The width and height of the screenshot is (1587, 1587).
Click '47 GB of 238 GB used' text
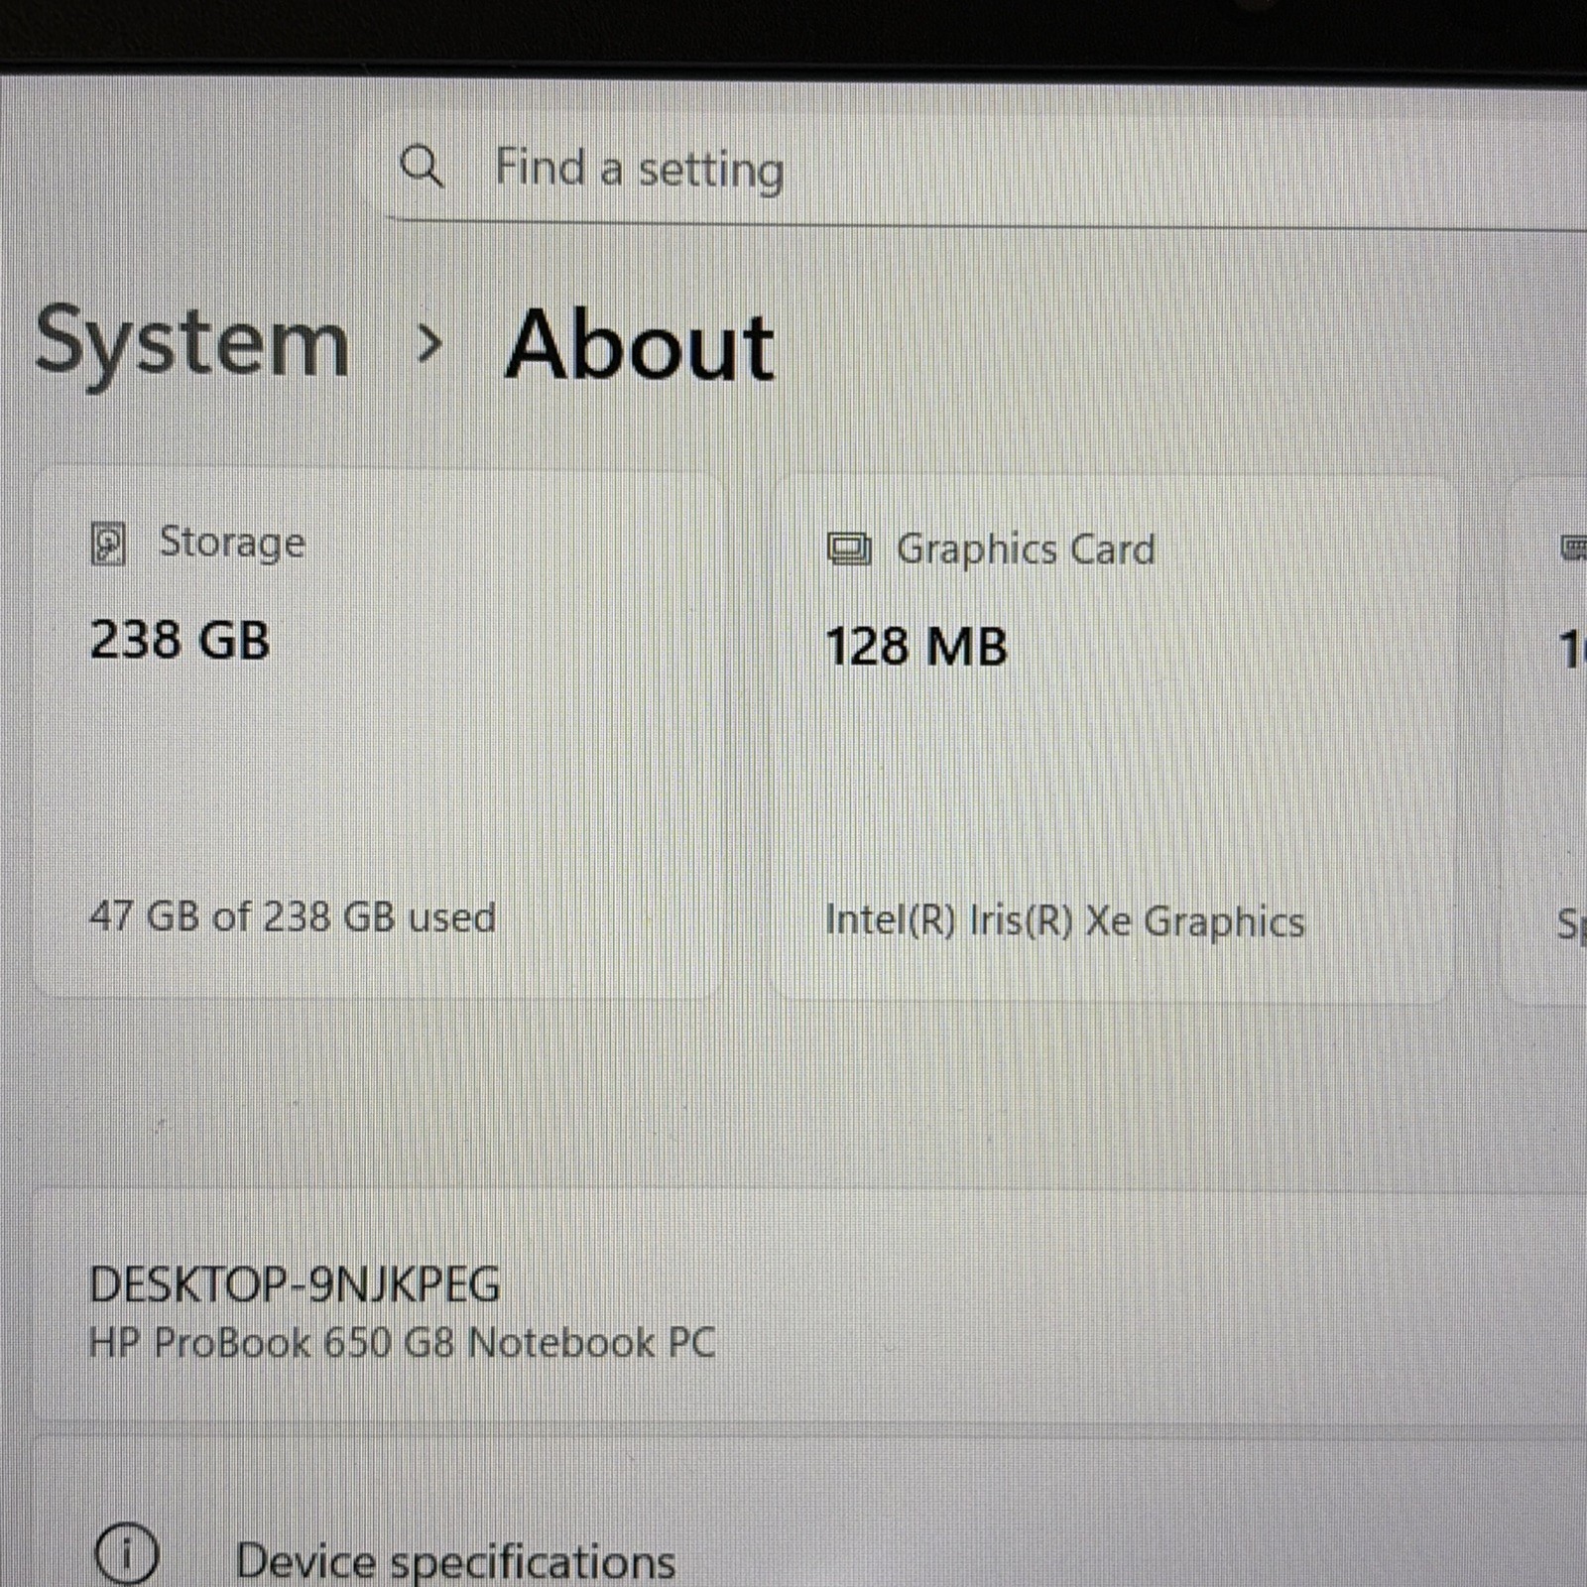293,916
